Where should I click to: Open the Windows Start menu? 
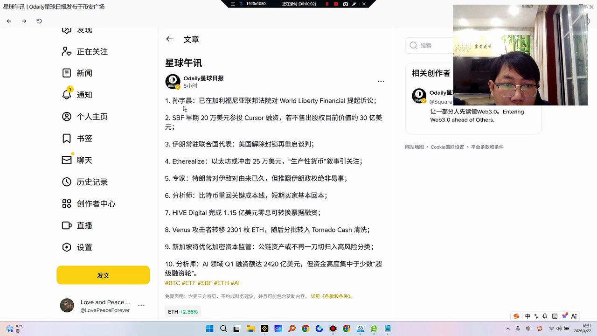(210, 329)
